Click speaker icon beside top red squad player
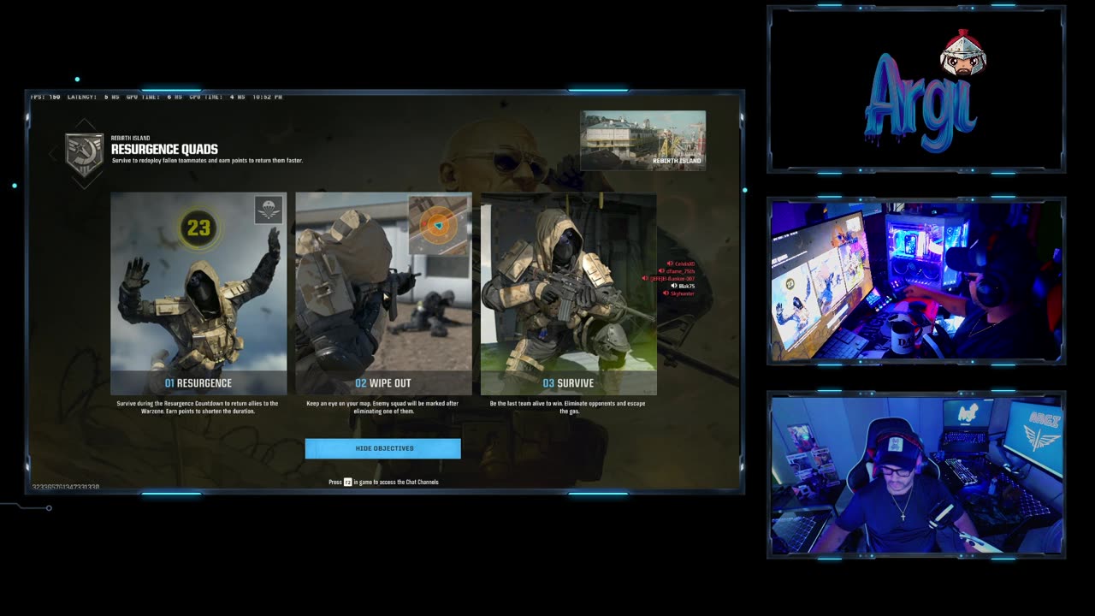 (x=670, y=264)
